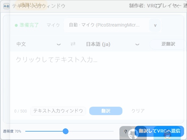
Task: Open the 日本語 (ja) target language dropdown
Action: tap(113, 44)
